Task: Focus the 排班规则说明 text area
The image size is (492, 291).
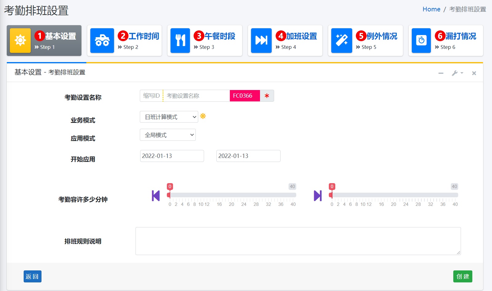Action: coord(298,241)
